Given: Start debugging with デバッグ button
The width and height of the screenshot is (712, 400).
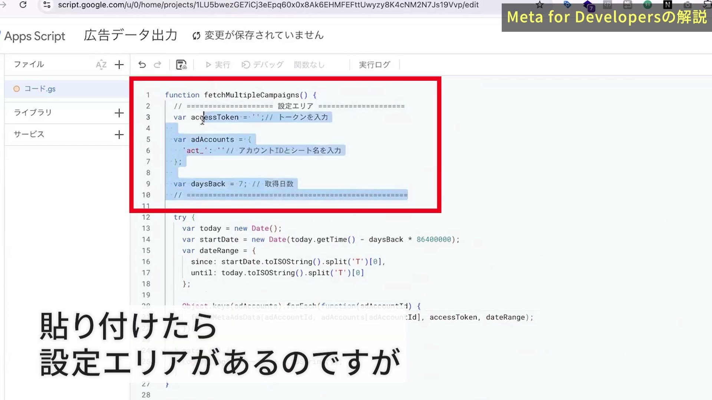Looking at the screenshot, I should coord(263,65).
